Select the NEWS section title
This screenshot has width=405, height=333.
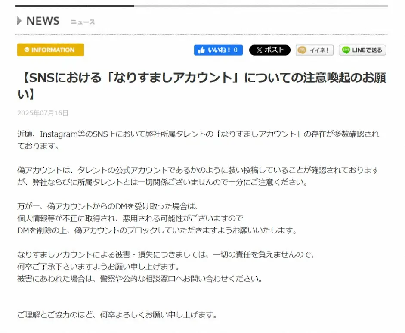click(43, 21)
